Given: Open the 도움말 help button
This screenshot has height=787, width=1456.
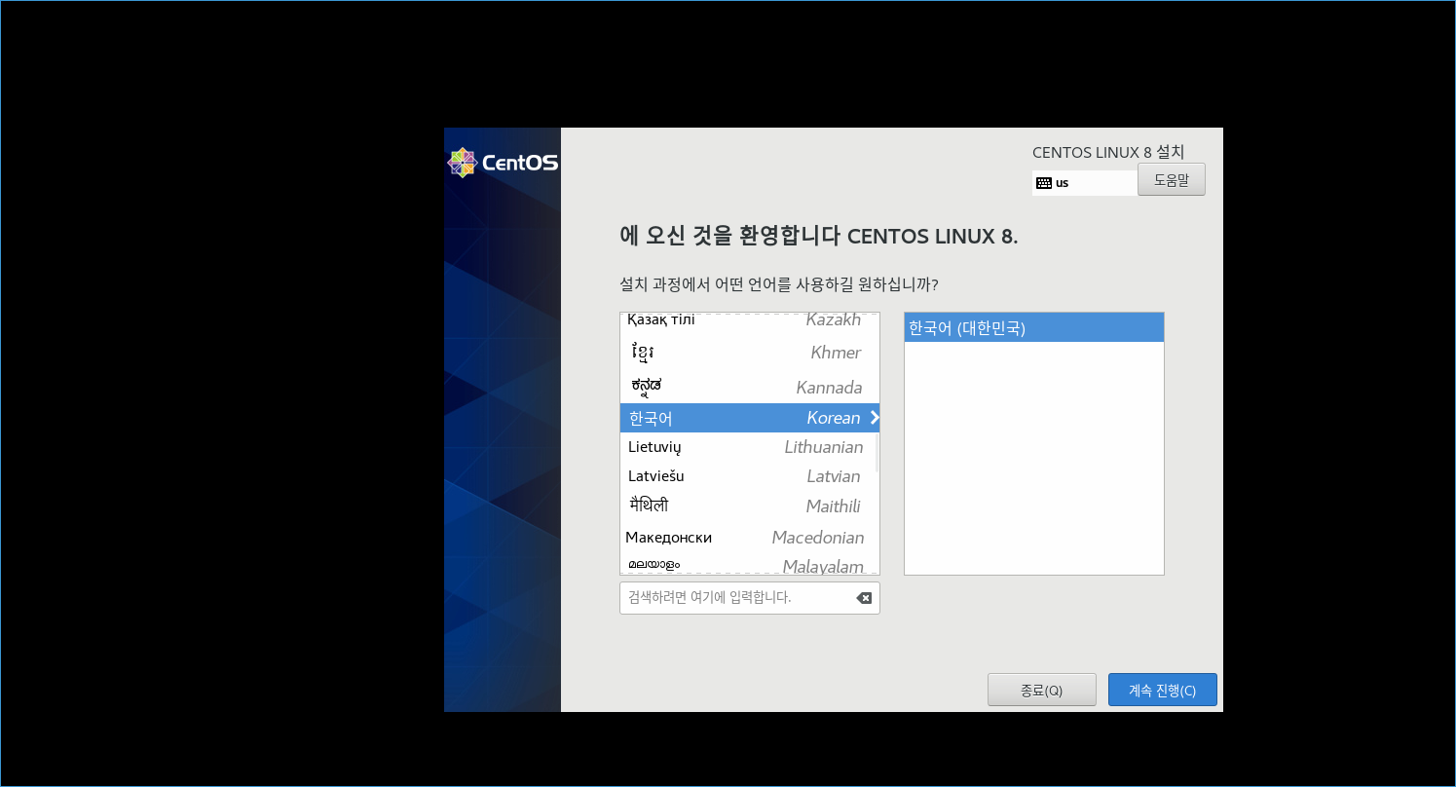Looking at the screenshot, I should tap(1172, 179).
